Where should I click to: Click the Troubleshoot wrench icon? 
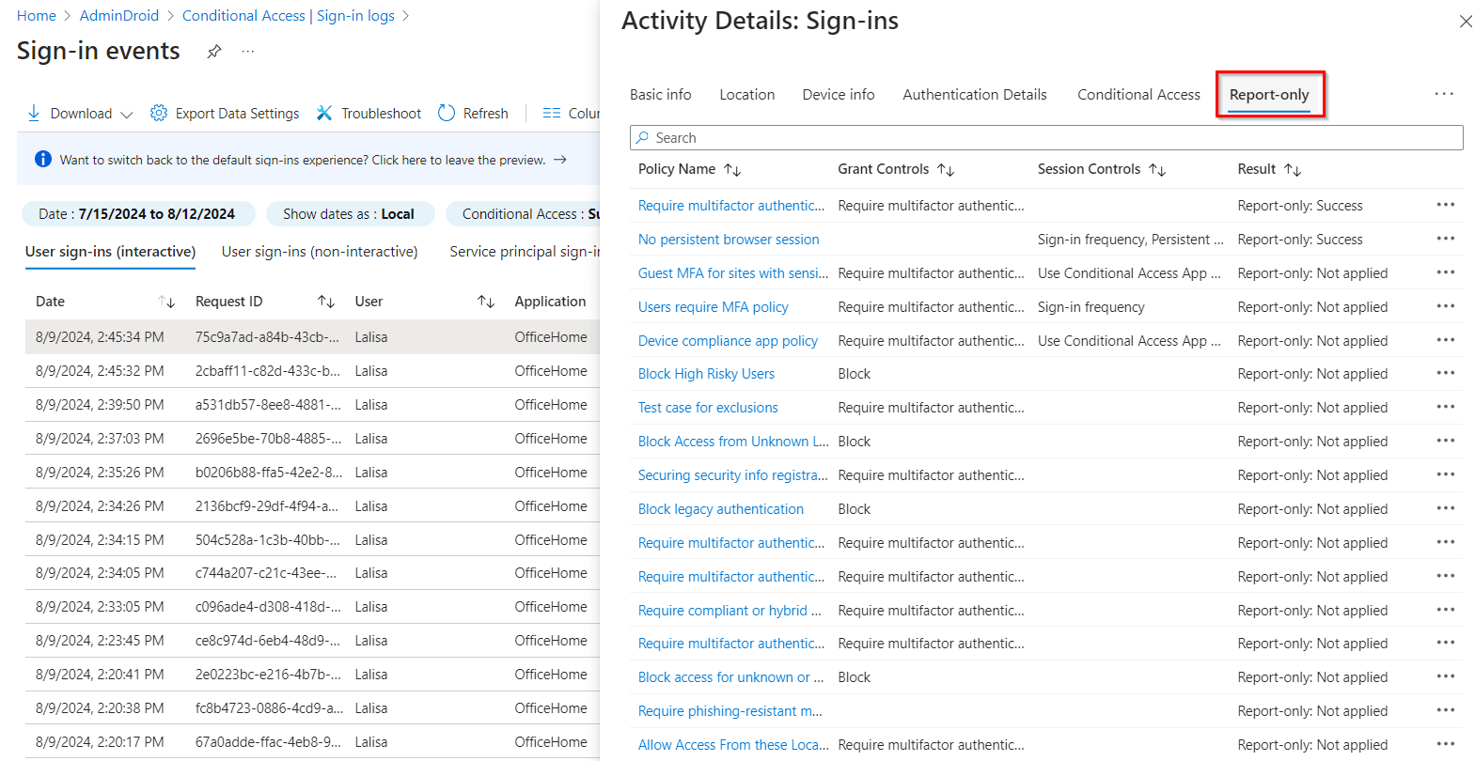pos(324,114)
